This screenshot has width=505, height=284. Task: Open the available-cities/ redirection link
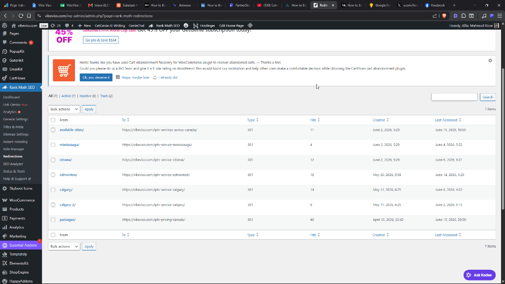point(72,130)
